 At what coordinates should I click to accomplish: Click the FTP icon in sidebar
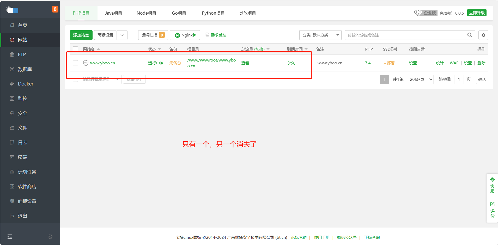click(x=12, y=54)
